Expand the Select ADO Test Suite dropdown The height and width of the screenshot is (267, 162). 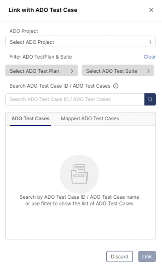point(118,70)
